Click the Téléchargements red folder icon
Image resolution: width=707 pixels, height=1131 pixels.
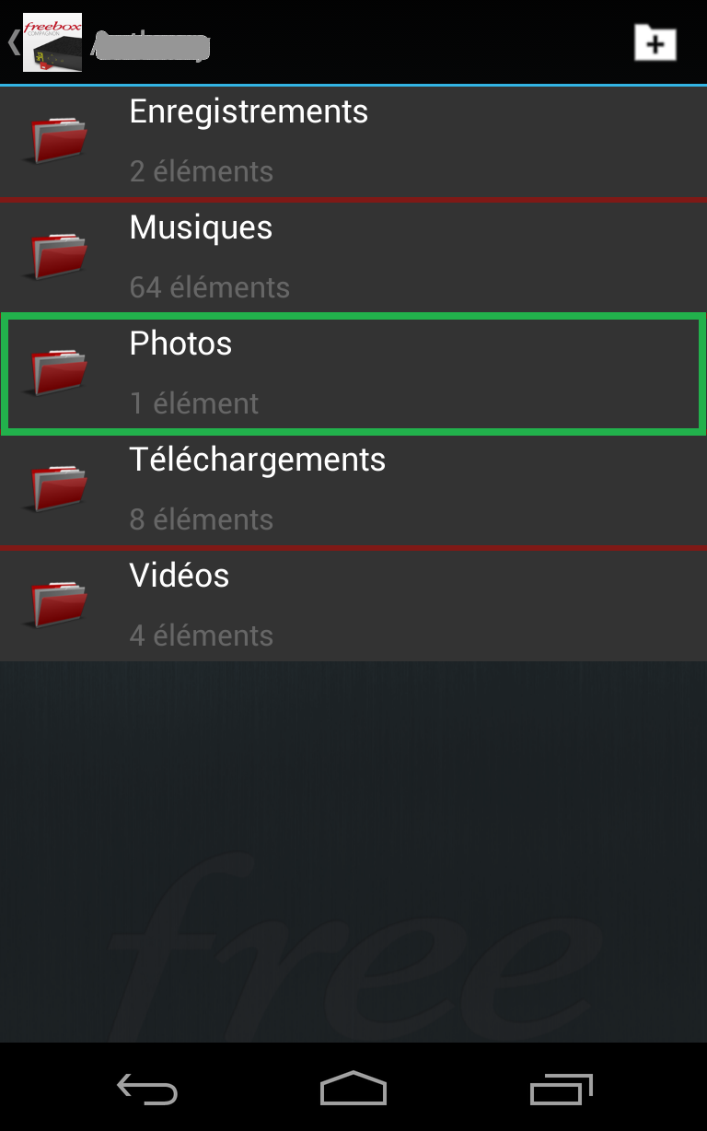click(58, 488)
